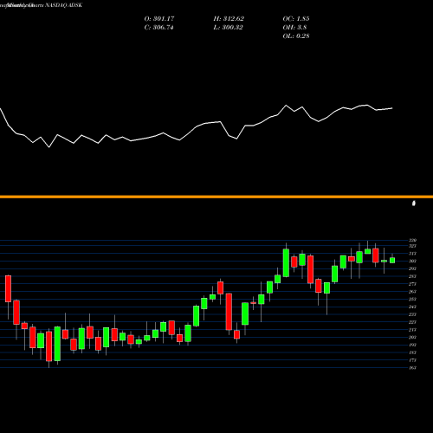
Task: Click the 173 price axis label
Action: pyautogui.click(x=412, y=360)
